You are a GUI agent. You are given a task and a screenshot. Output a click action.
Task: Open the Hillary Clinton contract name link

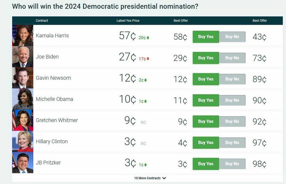pyautogui.click(x=51, y=141)
